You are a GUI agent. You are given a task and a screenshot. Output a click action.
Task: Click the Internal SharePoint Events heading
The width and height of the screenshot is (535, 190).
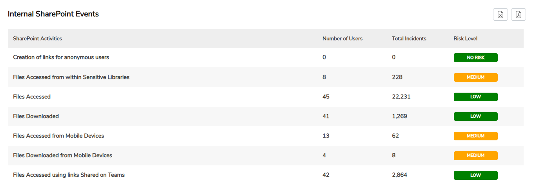point(53,14)
